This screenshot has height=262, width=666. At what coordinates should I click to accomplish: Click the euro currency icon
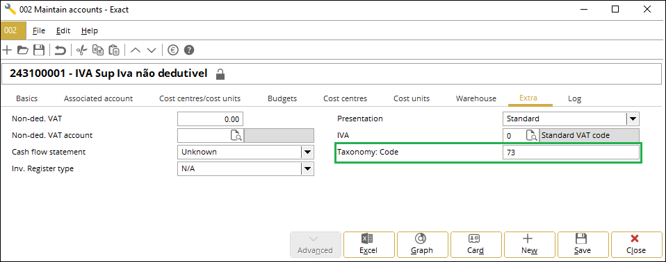(x=172, y=50)
